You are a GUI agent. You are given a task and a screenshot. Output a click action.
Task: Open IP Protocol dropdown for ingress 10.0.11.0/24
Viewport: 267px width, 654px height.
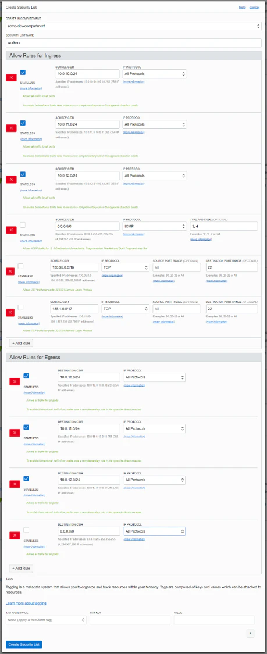coord(154,125)
